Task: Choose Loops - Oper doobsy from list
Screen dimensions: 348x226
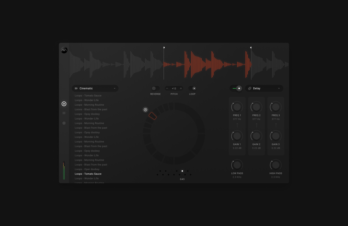Action: pos(87,169)
